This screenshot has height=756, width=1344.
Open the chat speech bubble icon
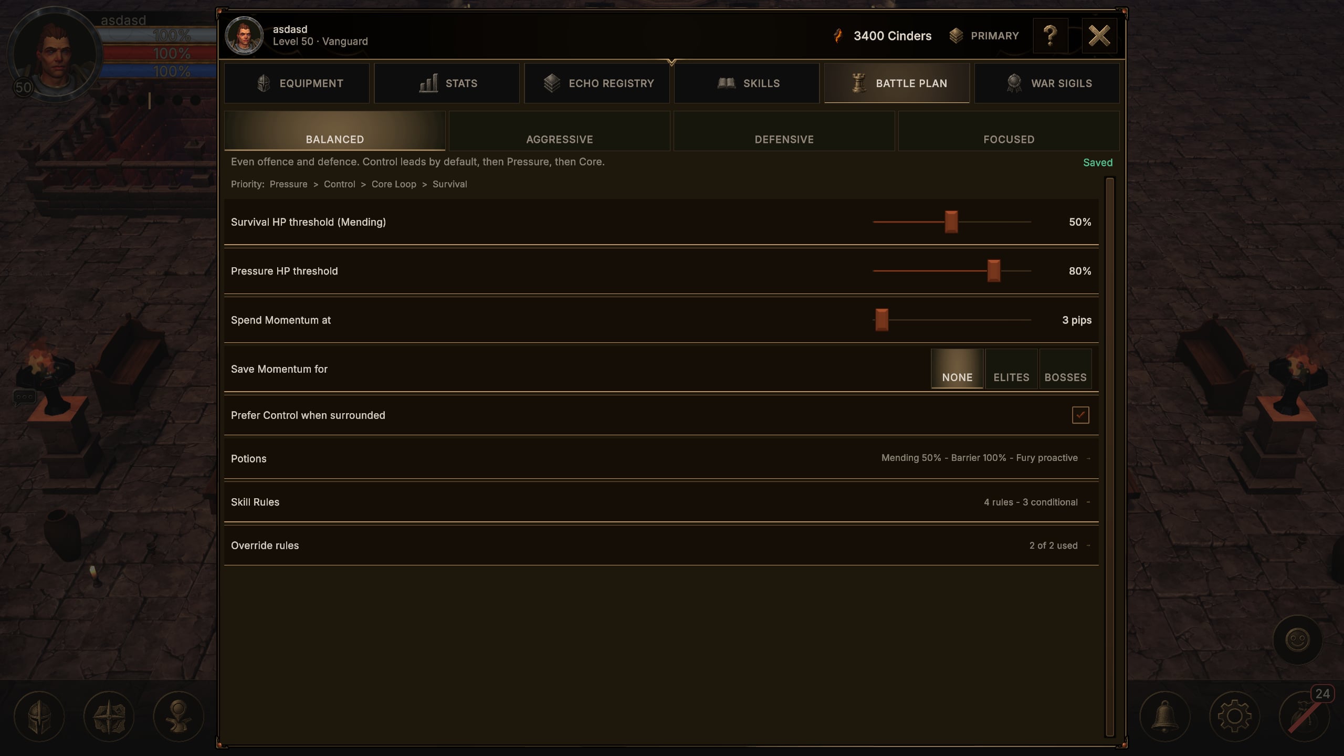coord(24,397)
